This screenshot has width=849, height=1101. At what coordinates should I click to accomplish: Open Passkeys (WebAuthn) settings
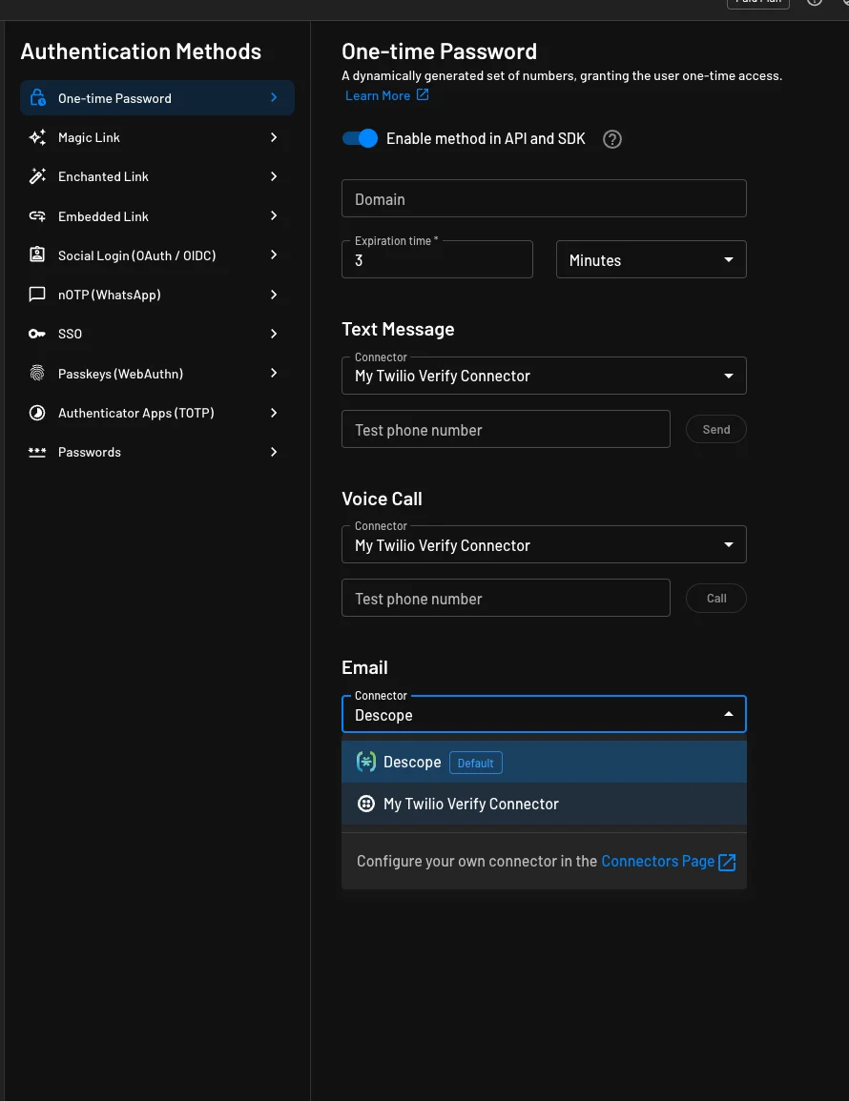point(156,373)
